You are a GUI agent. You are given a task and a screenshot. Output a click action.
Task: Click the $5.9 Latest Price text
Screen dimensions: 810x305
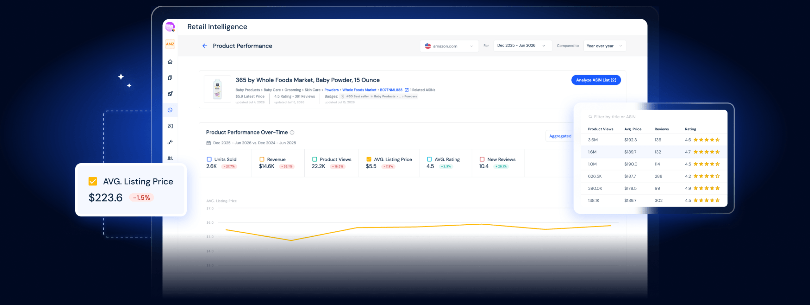[x=250, y=96]
